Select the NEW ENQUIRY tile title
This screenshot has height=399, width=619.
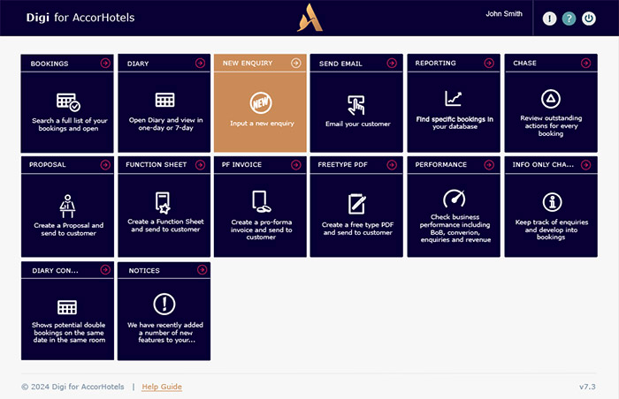(248, 63)
